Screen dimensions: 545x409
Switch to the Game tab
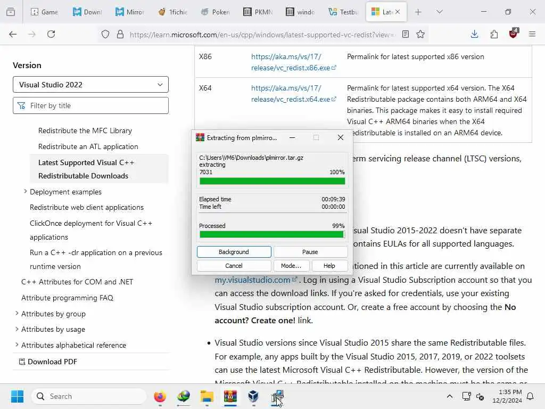coord(44,12)
